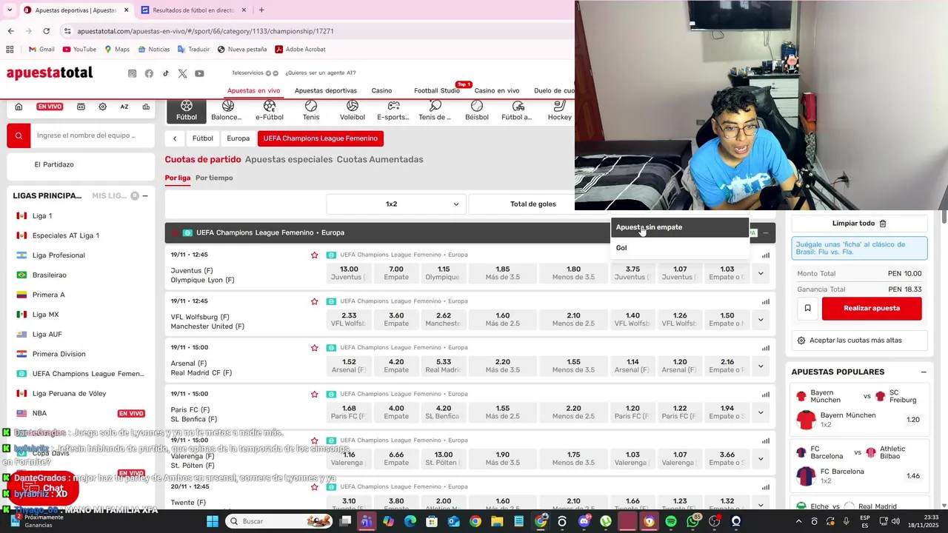Image resolution: width=948 pixels, height=533 pixels.
Task: Favorite the Arsenal vs Real Madrid CF star
Action: click(314, 348)
